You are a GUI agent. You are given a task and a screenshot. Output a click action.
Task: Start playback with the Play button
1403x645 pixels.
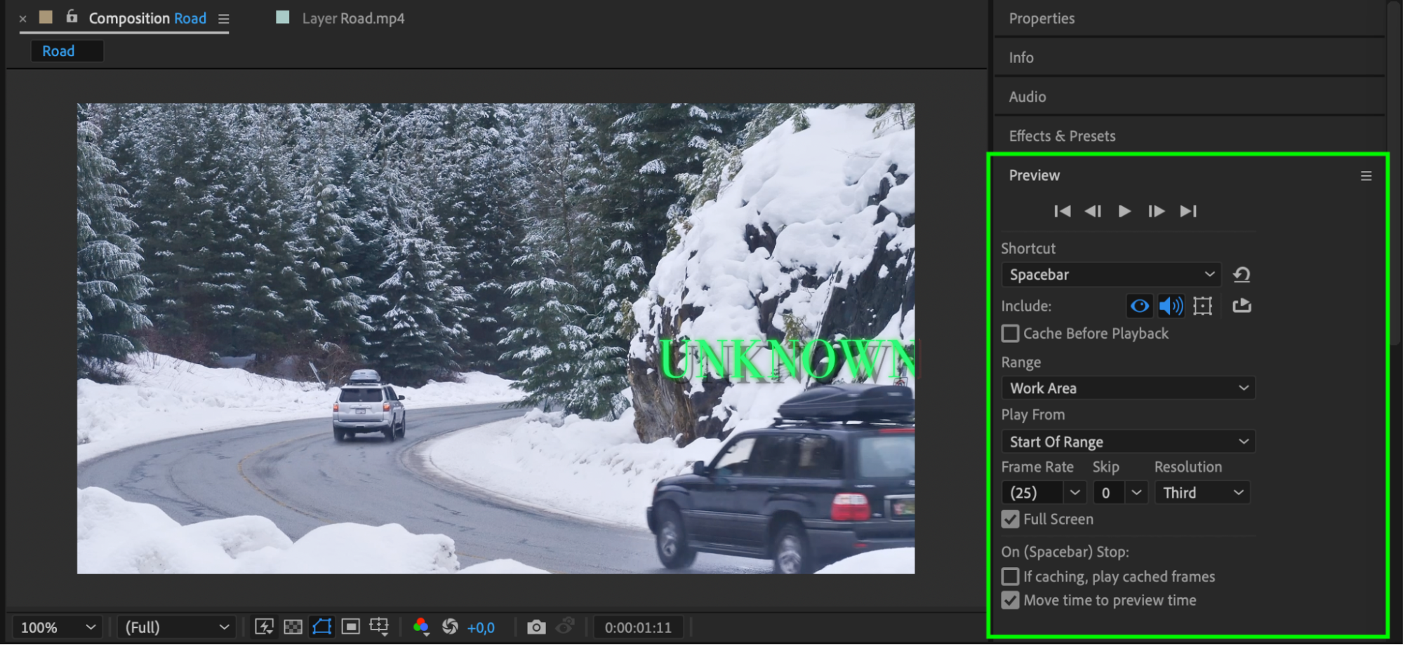(x=1124, y=211)
